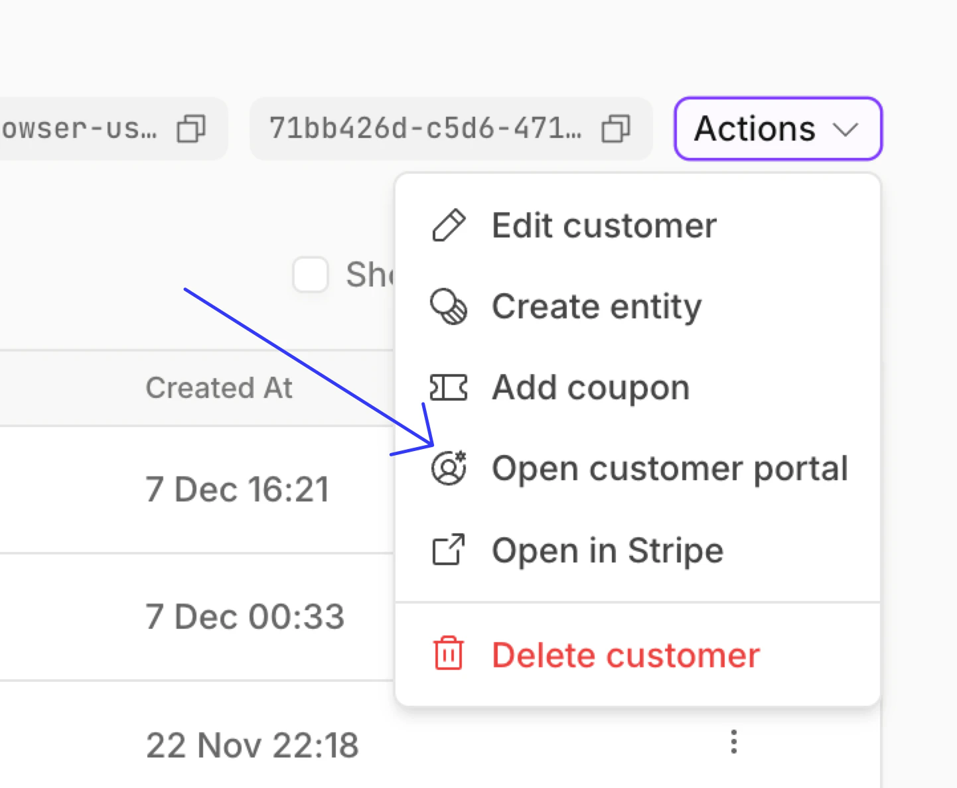Copy the browser-user ID via its copy icon
This screenshot has height=788, width=957.
coord(191,129)
